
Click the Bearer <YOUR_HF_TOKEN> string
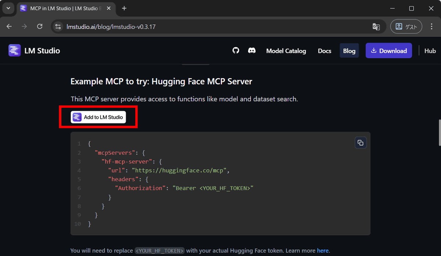click(213, 188)
